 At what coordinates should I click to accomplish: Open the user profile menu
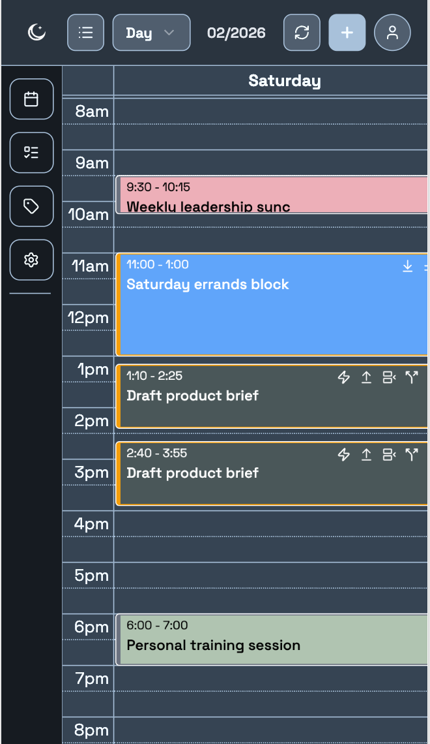point(392,33)
